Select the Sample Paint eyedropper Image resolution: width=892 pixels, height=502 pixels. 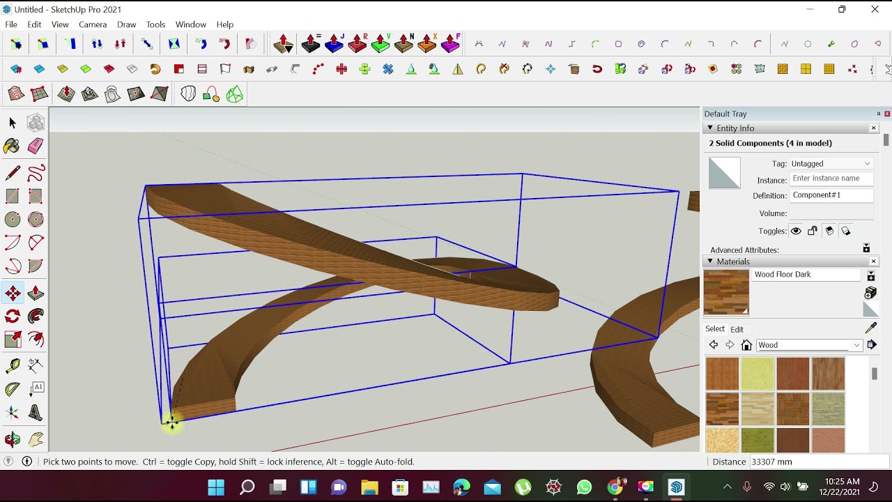[x=870, y=328]
